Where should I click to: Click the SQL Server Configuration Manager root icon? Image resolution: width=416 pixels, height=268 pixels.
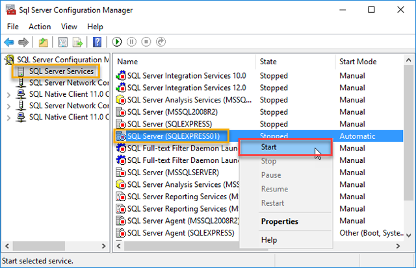click(x=10, y=60)
